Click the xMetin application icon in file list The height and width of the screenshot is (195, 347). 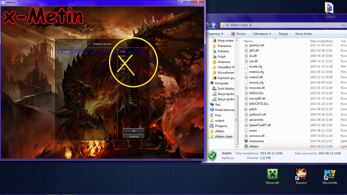(246, 147)
